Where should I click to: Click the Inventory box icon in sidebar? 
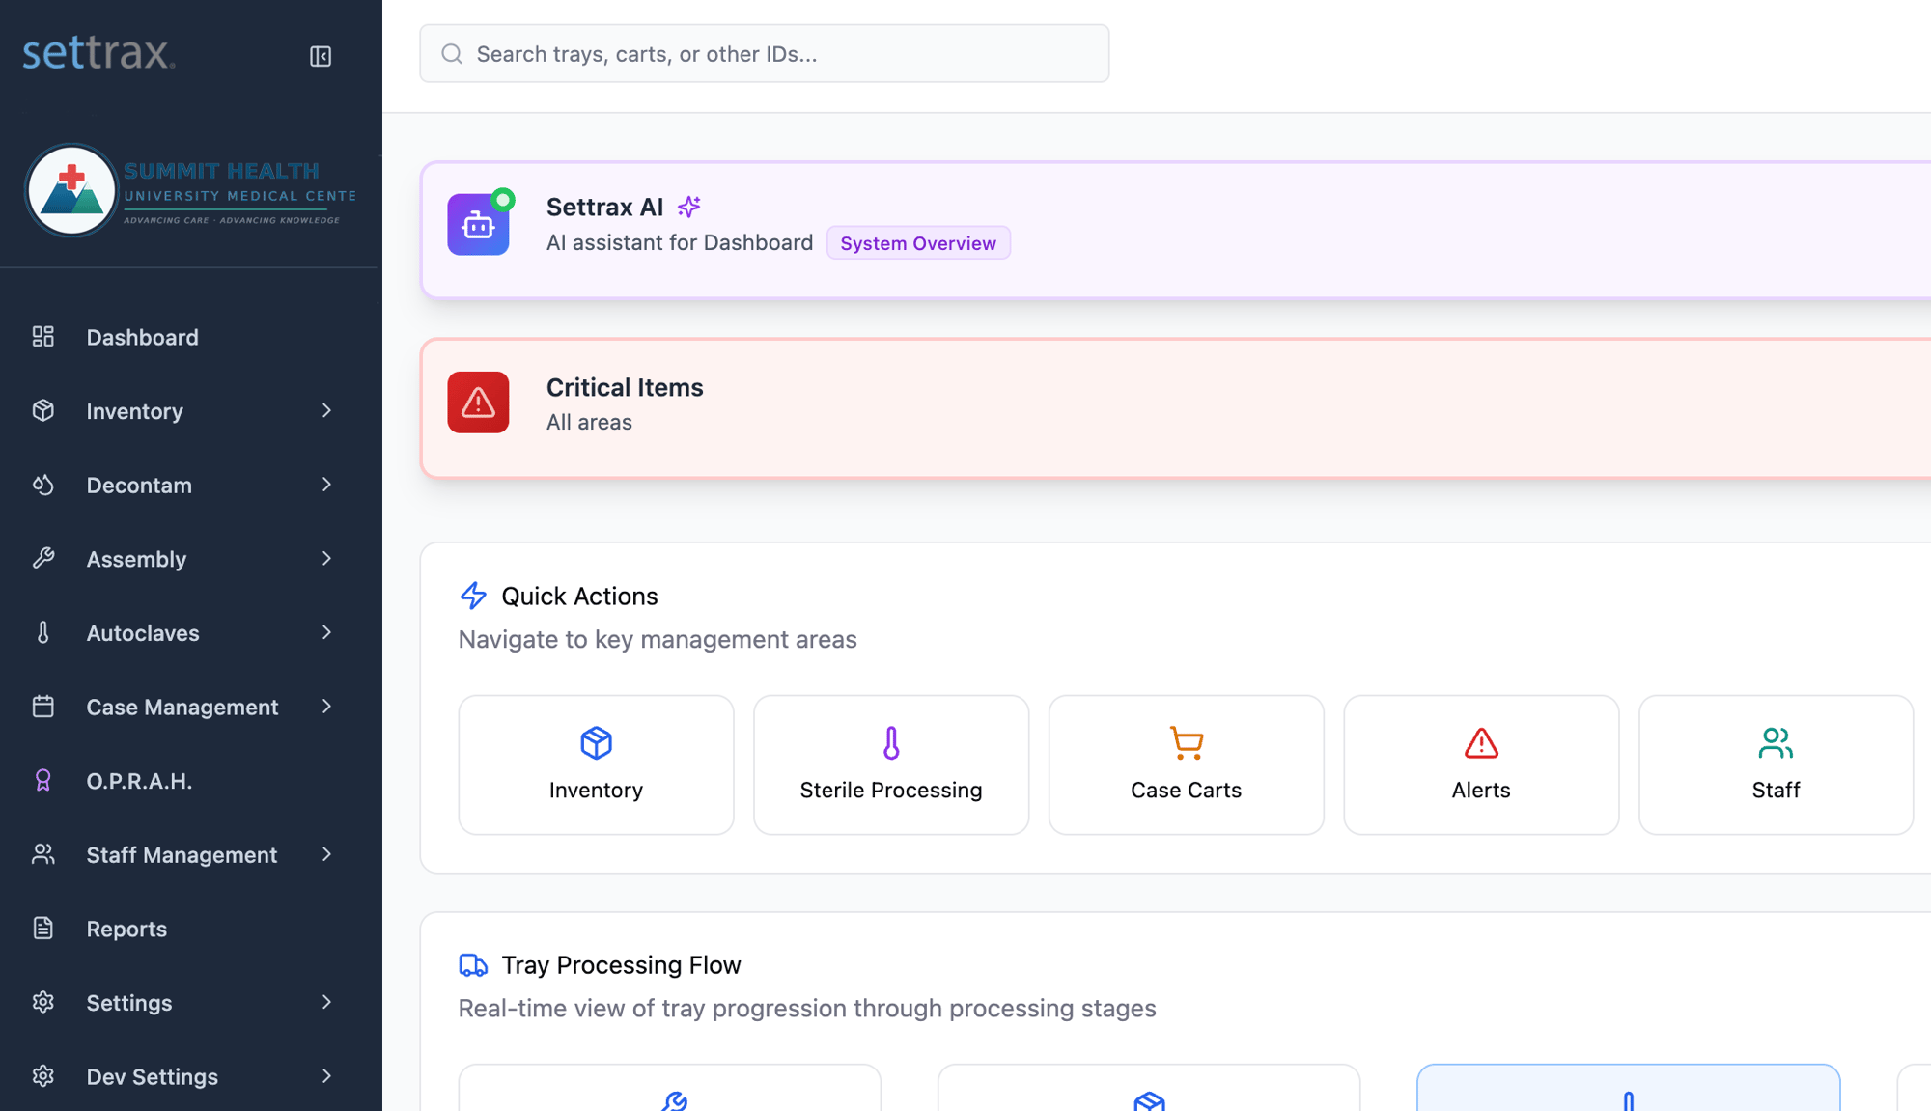43,410
